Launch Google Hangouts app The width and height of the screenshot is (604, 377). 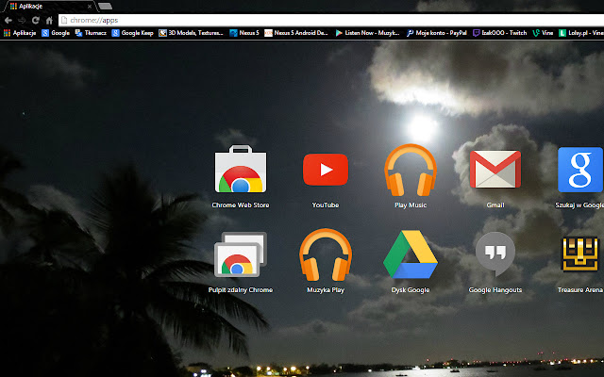495,254
